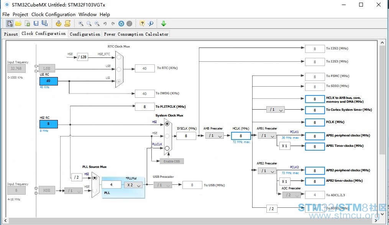Select HSE on PLL Source Mux
Viewport: 389px width, 225px height.
(x=95, y=191)
